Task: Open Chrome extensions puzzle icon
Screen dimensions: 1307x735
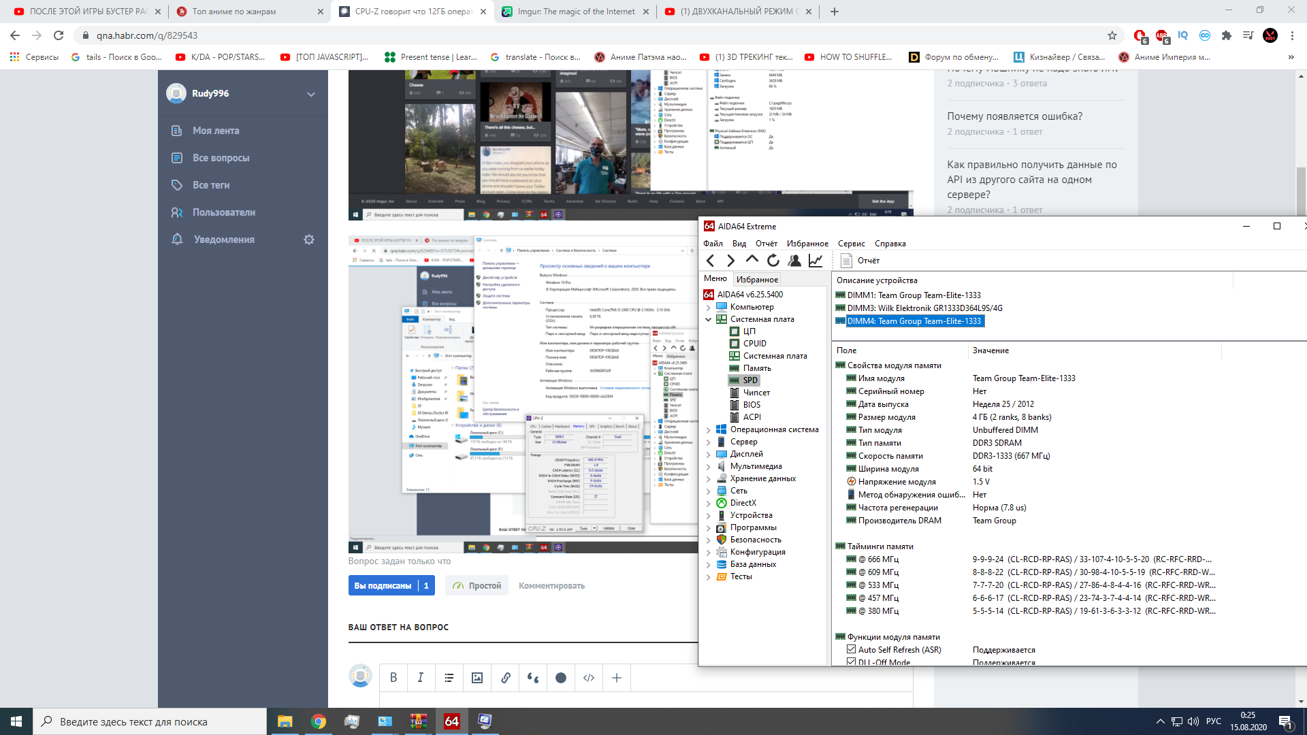Action: pyautogui.click(x=1227, y=35)
